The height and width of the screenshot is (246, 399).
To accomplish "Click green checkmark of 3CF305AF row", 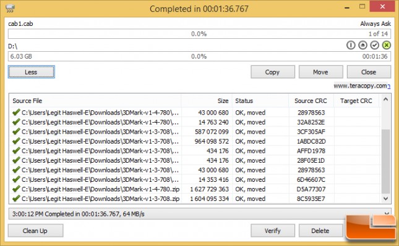I will point(16,131).
